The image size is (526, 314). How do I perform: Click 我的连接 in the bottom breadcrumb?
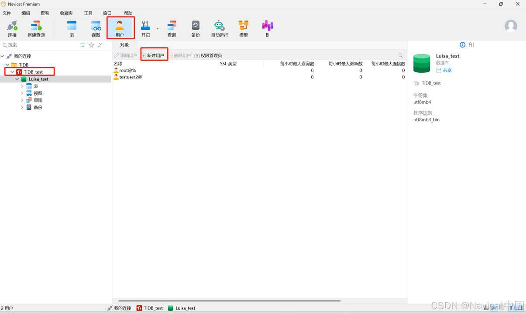point(119,308)
